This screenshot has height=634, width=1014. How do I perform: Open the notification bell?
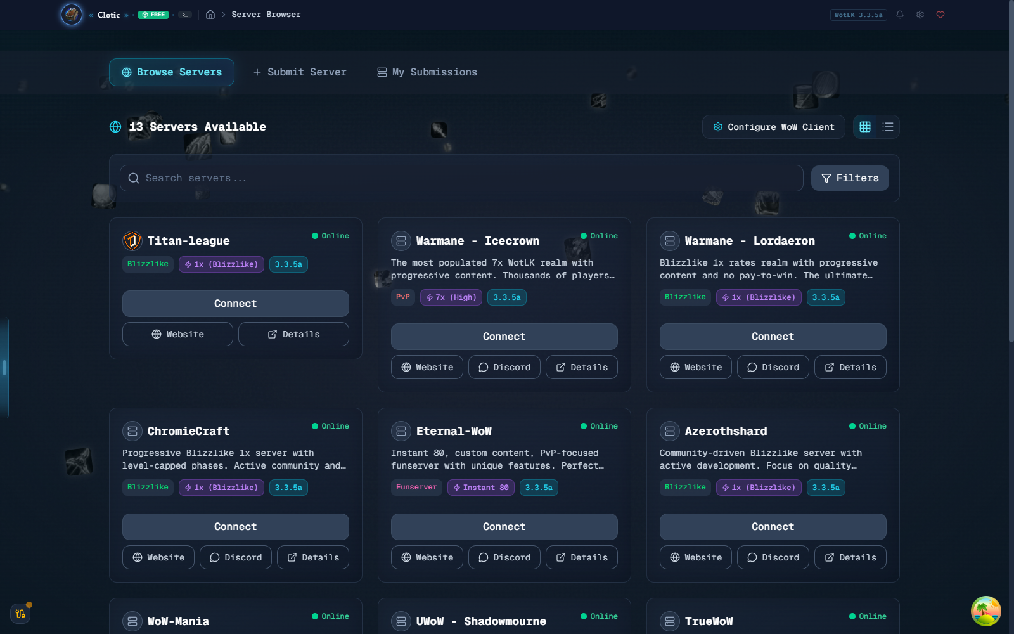tap(899, 14)
